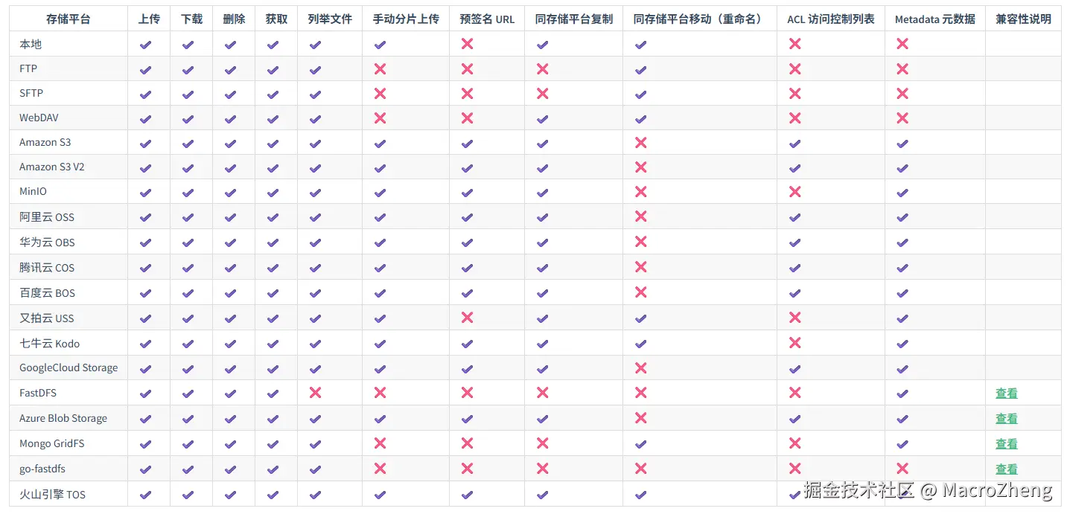This screenshot has height=517, width=1067.
Task: Open the 查看 link in Azure Blob Storage row
Action: (x=1006, y=419)
